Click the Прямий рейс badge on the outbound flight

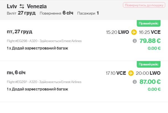click(x=149, y=23)
